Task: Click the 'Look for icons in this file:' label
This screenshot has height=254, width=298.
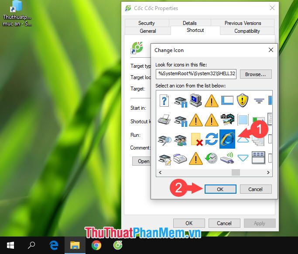Action: pos(181,65)
